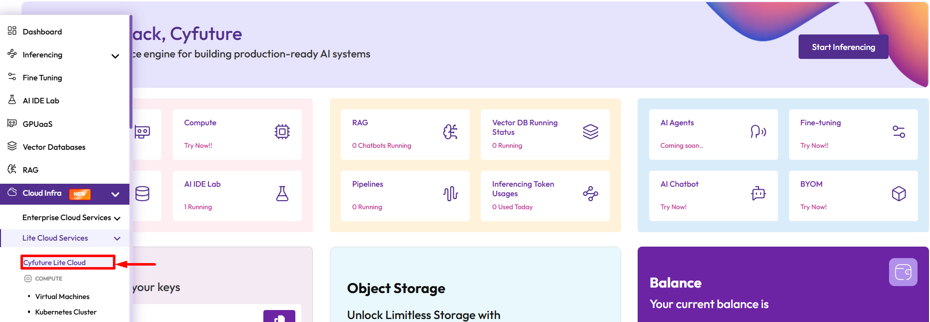
Task: Collapse the Cloud Infra menu chevron
Action: click(115, 194)
